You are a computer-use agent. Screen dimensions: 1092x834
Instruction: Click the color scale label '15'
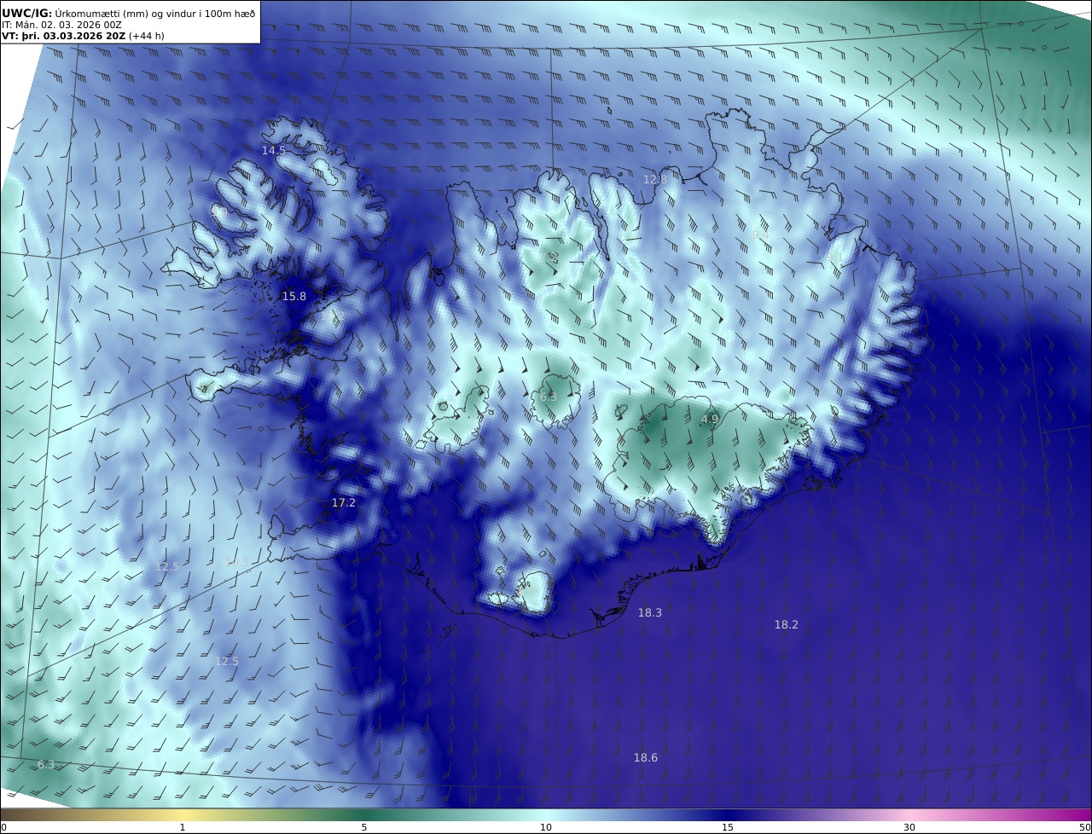(x=728, y=827)
